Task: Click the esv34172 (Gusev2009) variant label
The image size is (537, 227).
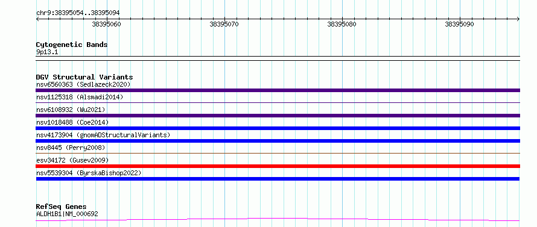Action: 72,160
